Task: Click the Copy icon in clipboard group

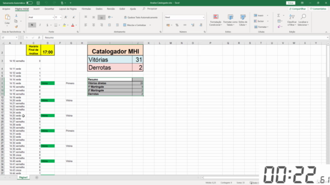Action: [16, 21]
